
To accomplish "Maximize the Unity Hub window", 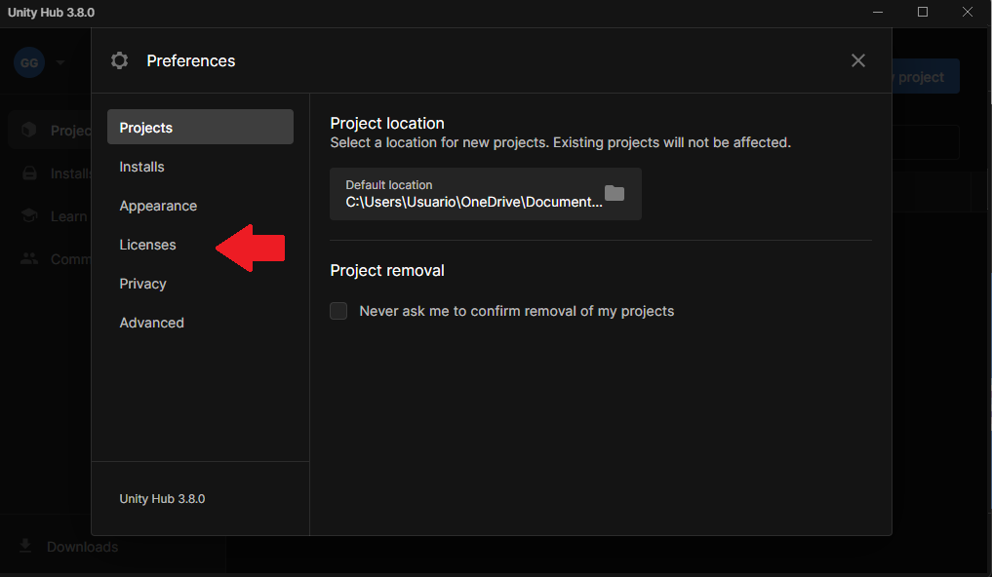I will coord(923,12).
